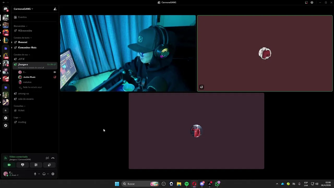The image size is (334, 188).
Task: Open the Windows Start menu
Action: (x=117, y=184)
